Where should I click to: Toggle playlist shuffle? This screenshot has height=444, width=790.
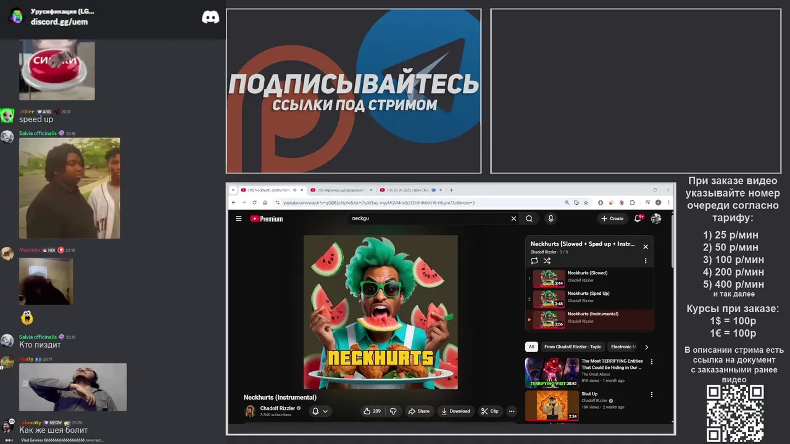[x=547, y=261]
